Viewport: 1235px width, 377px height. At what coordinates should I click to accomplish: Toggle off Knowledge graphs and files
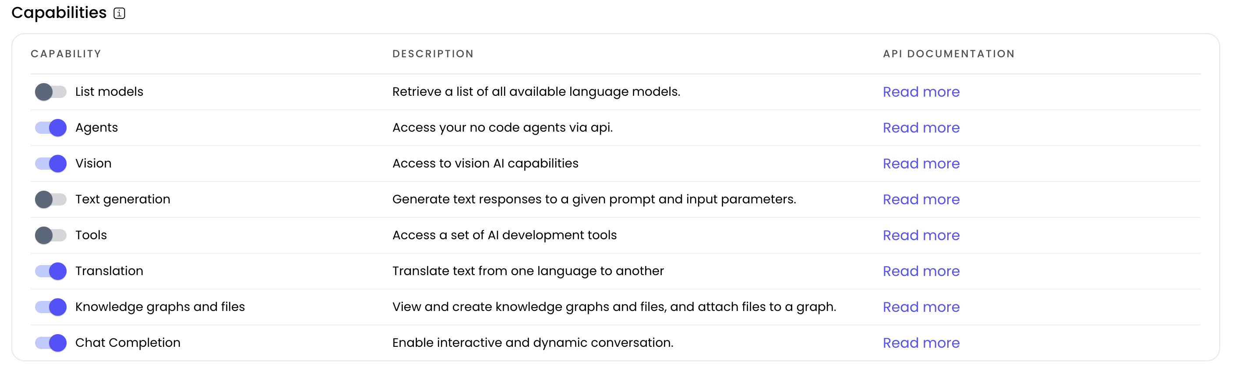(x=51, y=307)
